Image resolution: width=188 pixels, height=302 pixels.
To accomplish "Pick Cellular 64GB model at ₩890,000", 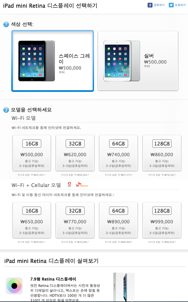I will (x=118, y=220).
